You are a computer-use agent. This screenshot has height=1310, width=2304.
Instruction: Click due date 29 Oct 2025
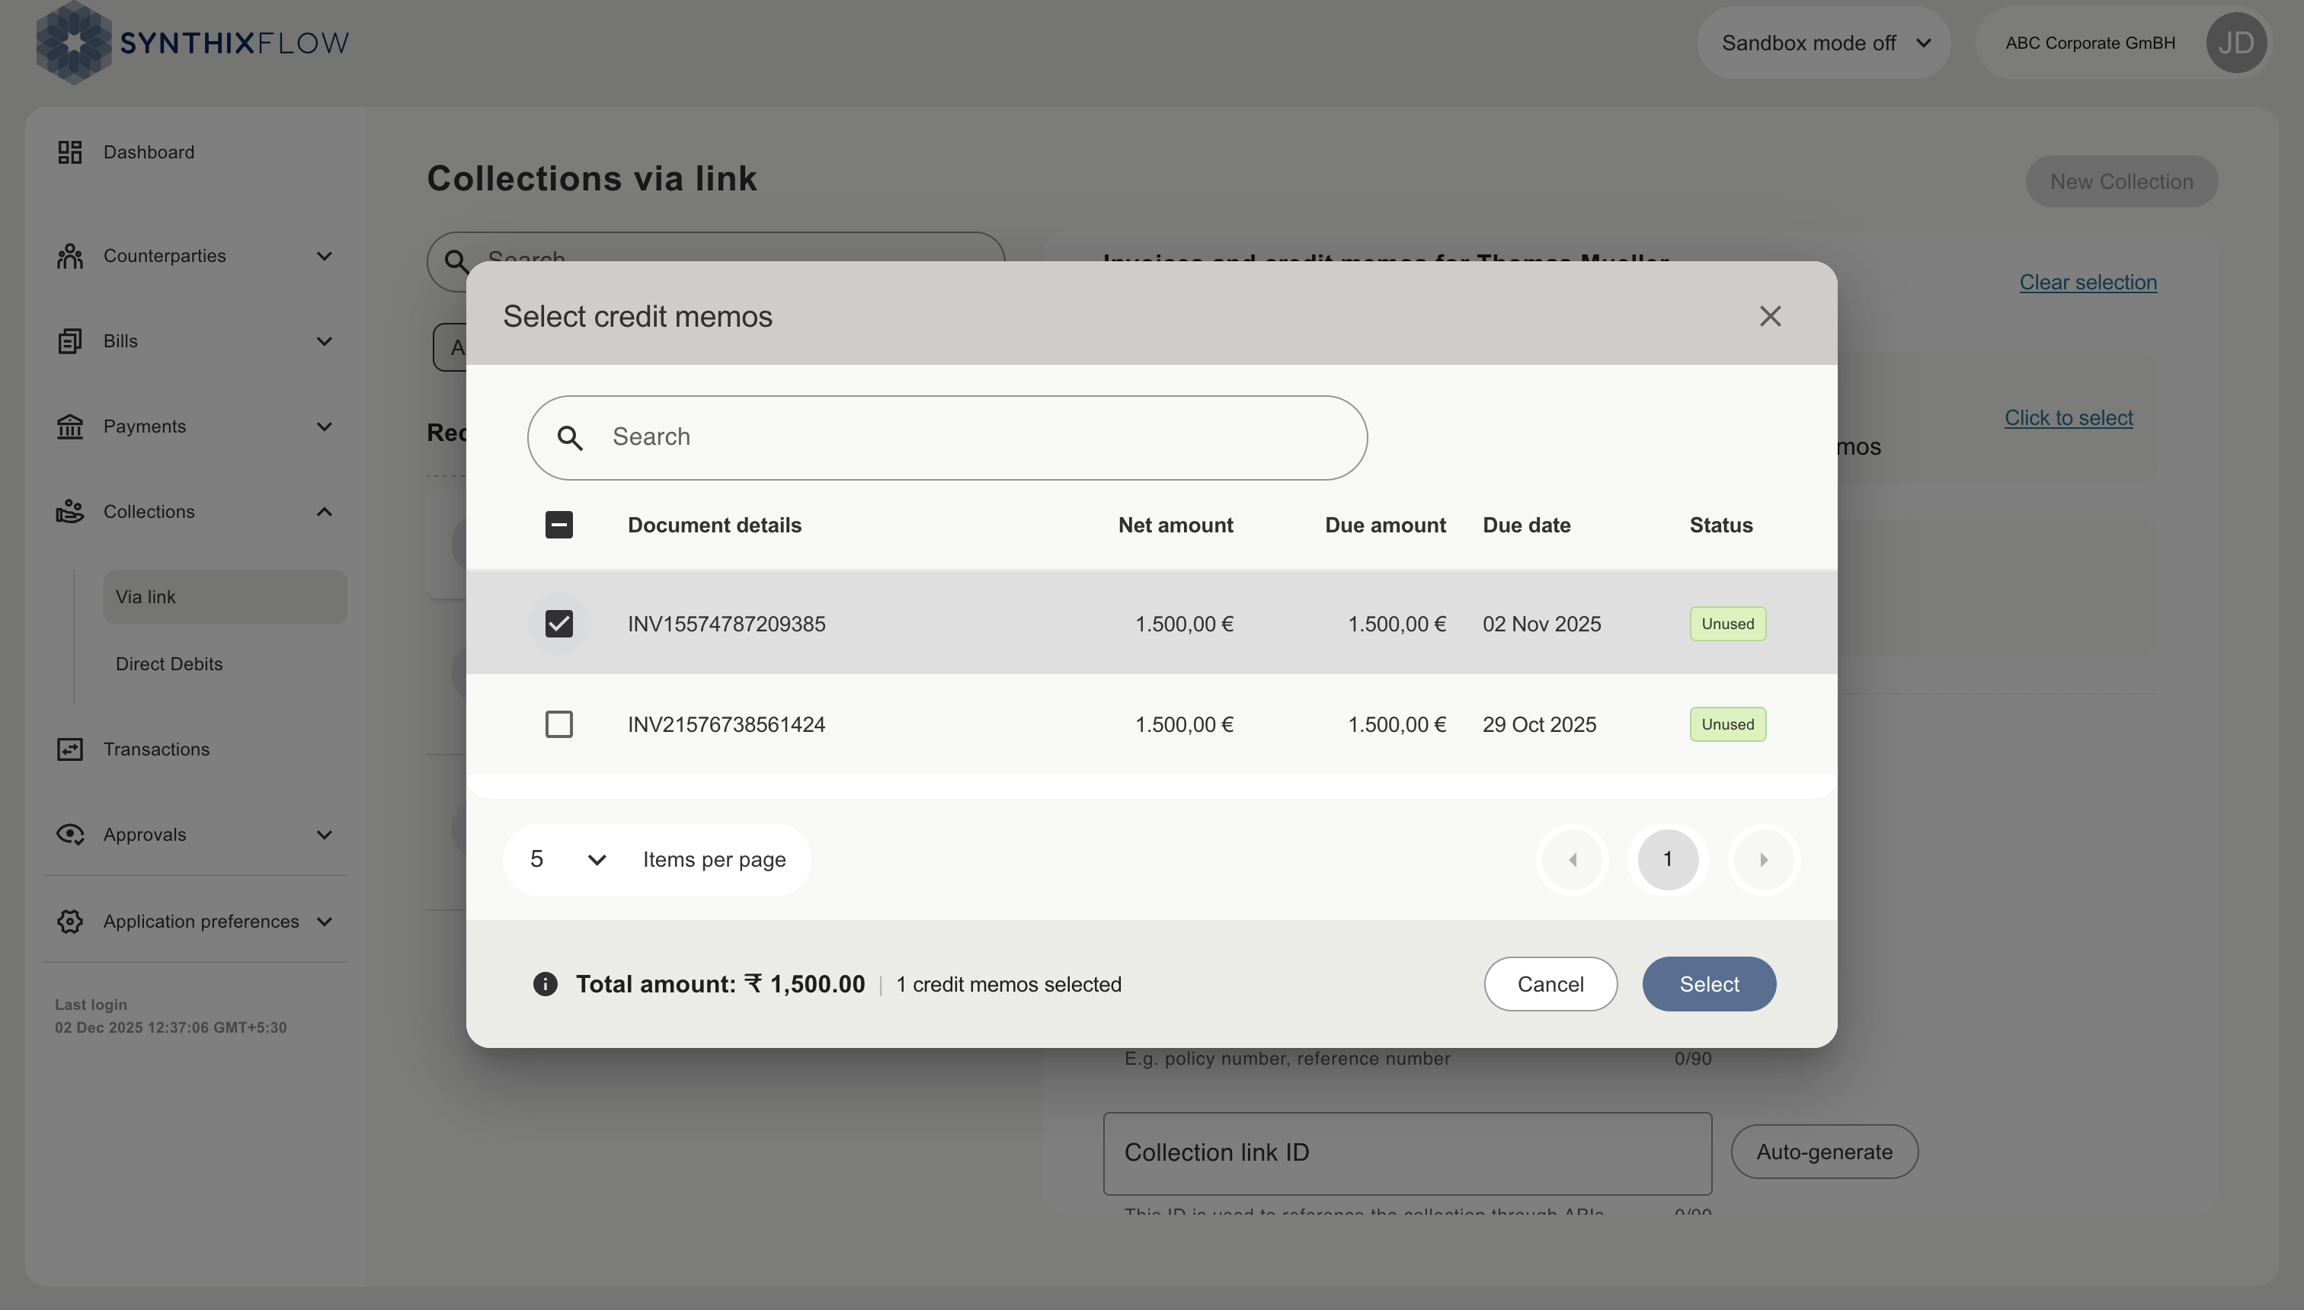tap(1539, 724)
